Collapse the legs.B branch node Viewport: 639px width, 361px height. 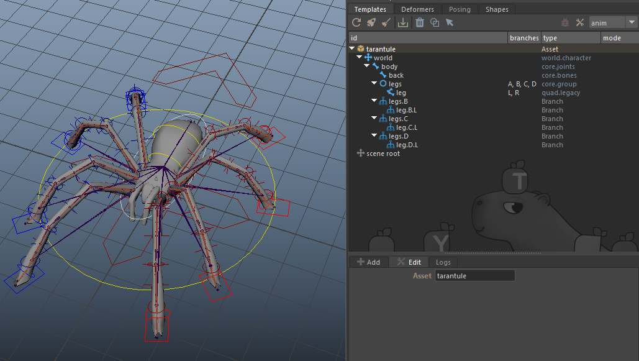click(374, 101)
